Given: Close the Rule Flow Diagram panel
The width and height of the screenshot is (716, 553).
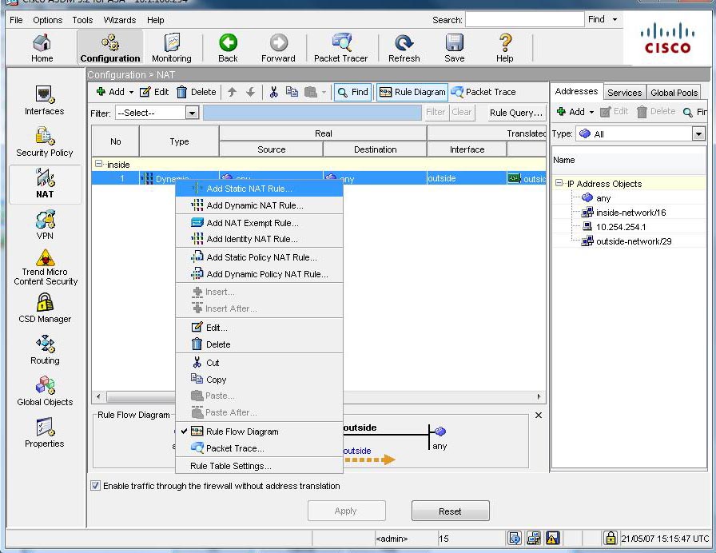Looking at the screenshot, I should [539, 415].
